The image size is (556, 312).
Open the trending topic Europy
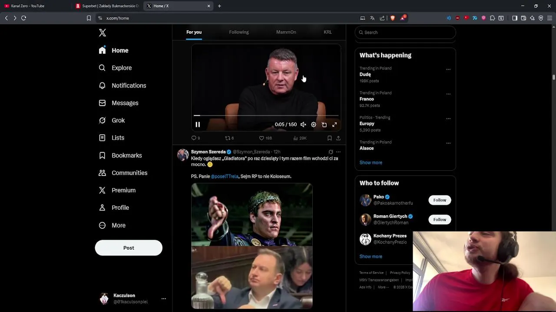pyautogui.click(x=367, y=124)
